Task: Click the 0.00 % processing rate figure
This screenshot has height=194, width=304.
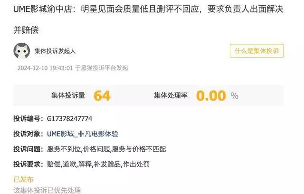Action: 218,96
